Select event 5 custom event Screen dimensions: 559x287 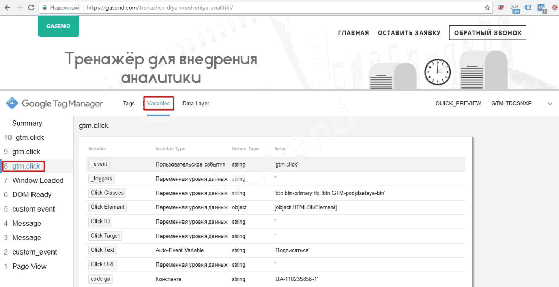(29, 209)
